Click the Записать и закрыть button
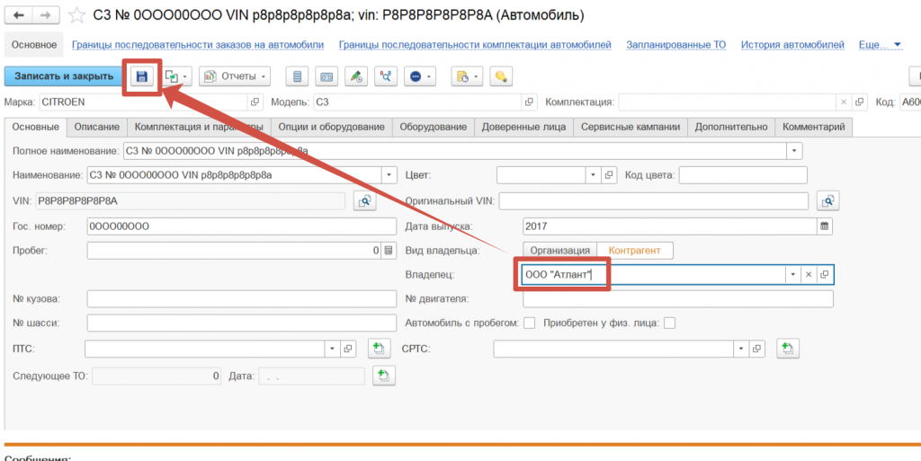921x461 pixels. click(x=63, y=76)
